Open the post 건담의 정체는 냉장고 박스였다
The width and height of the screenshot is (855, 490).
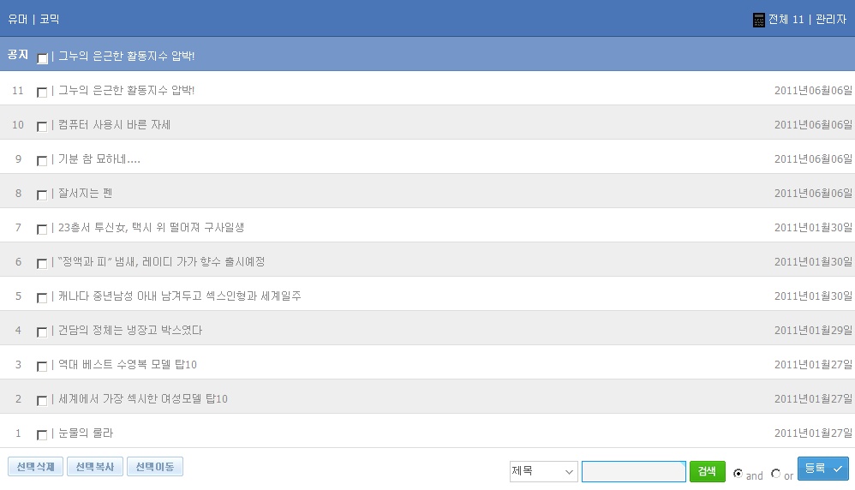pos(130,331)
